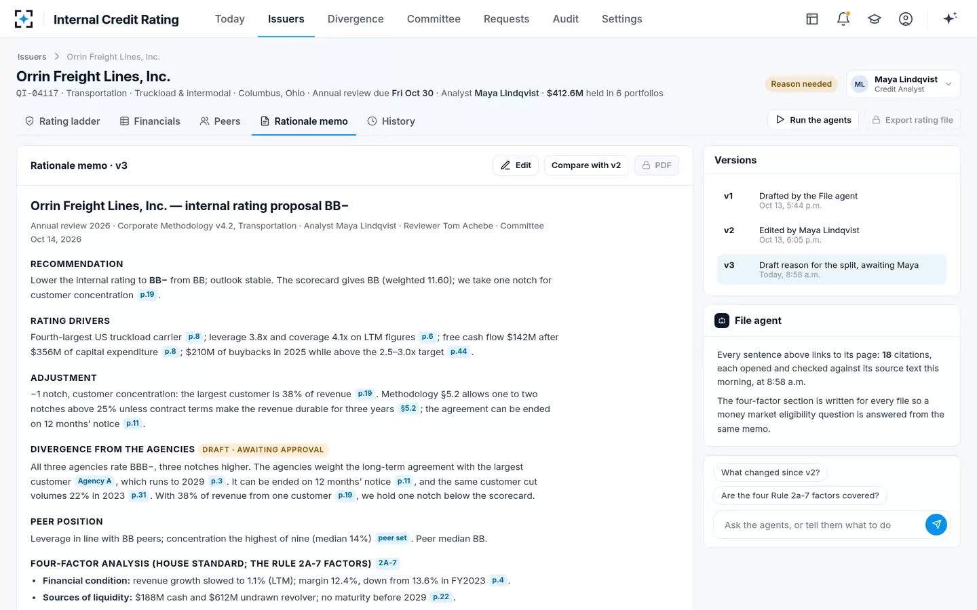
Task: Open the Requests section
Action: 506,19
